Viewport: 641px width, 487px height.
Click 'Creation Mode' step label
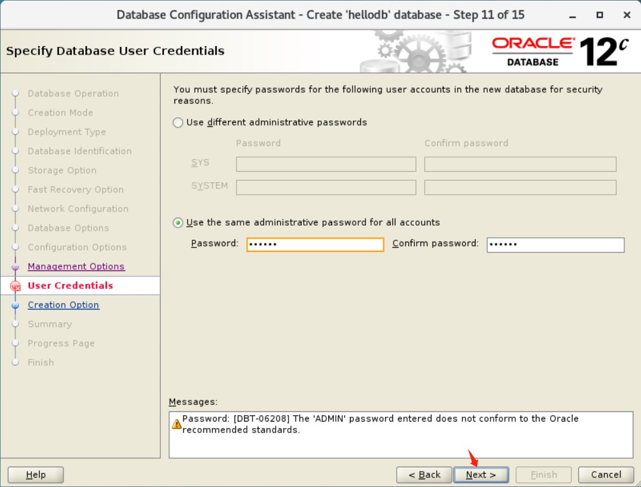60,113
